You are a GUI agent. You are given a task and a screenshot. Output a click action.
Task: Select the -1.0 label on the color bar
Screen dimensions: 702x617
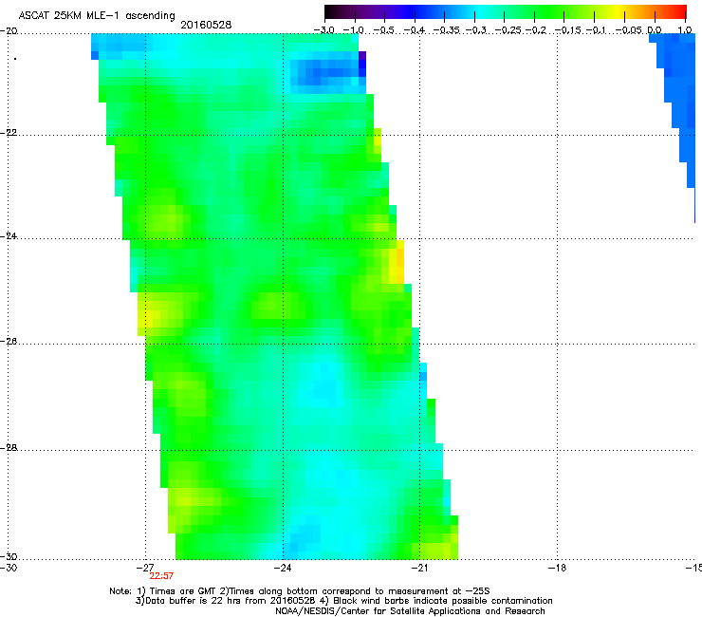pyautogui.click(x=355, y=30)
